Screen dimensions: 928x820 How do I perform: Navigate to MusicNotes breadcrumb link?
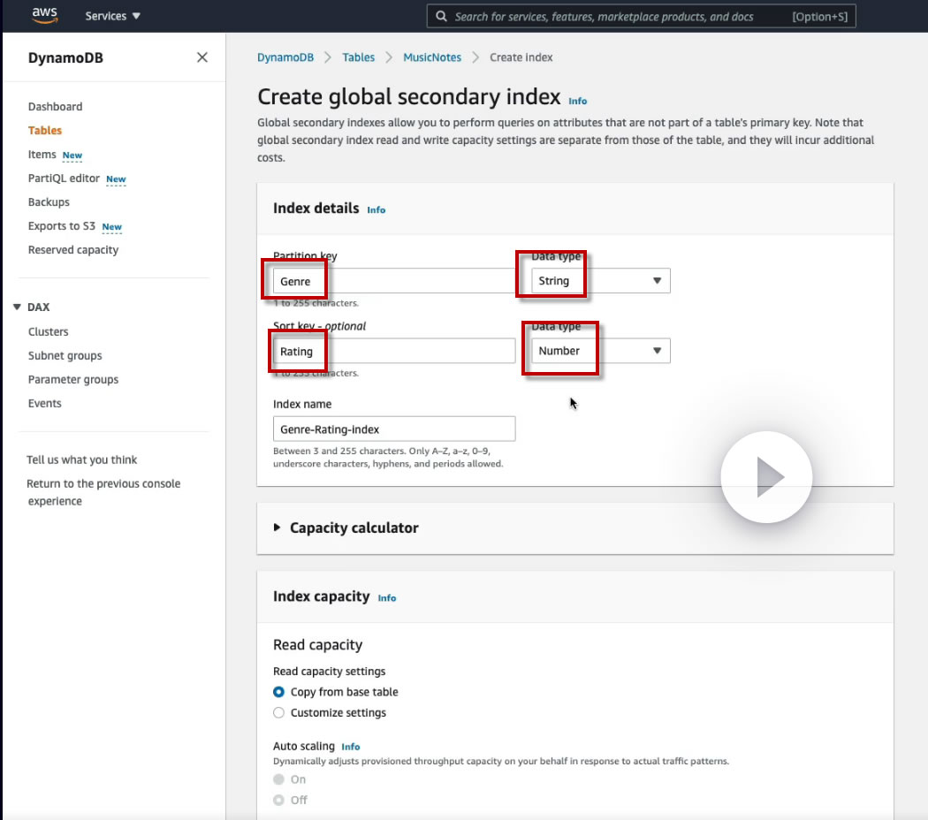click(x=432, y=57)
